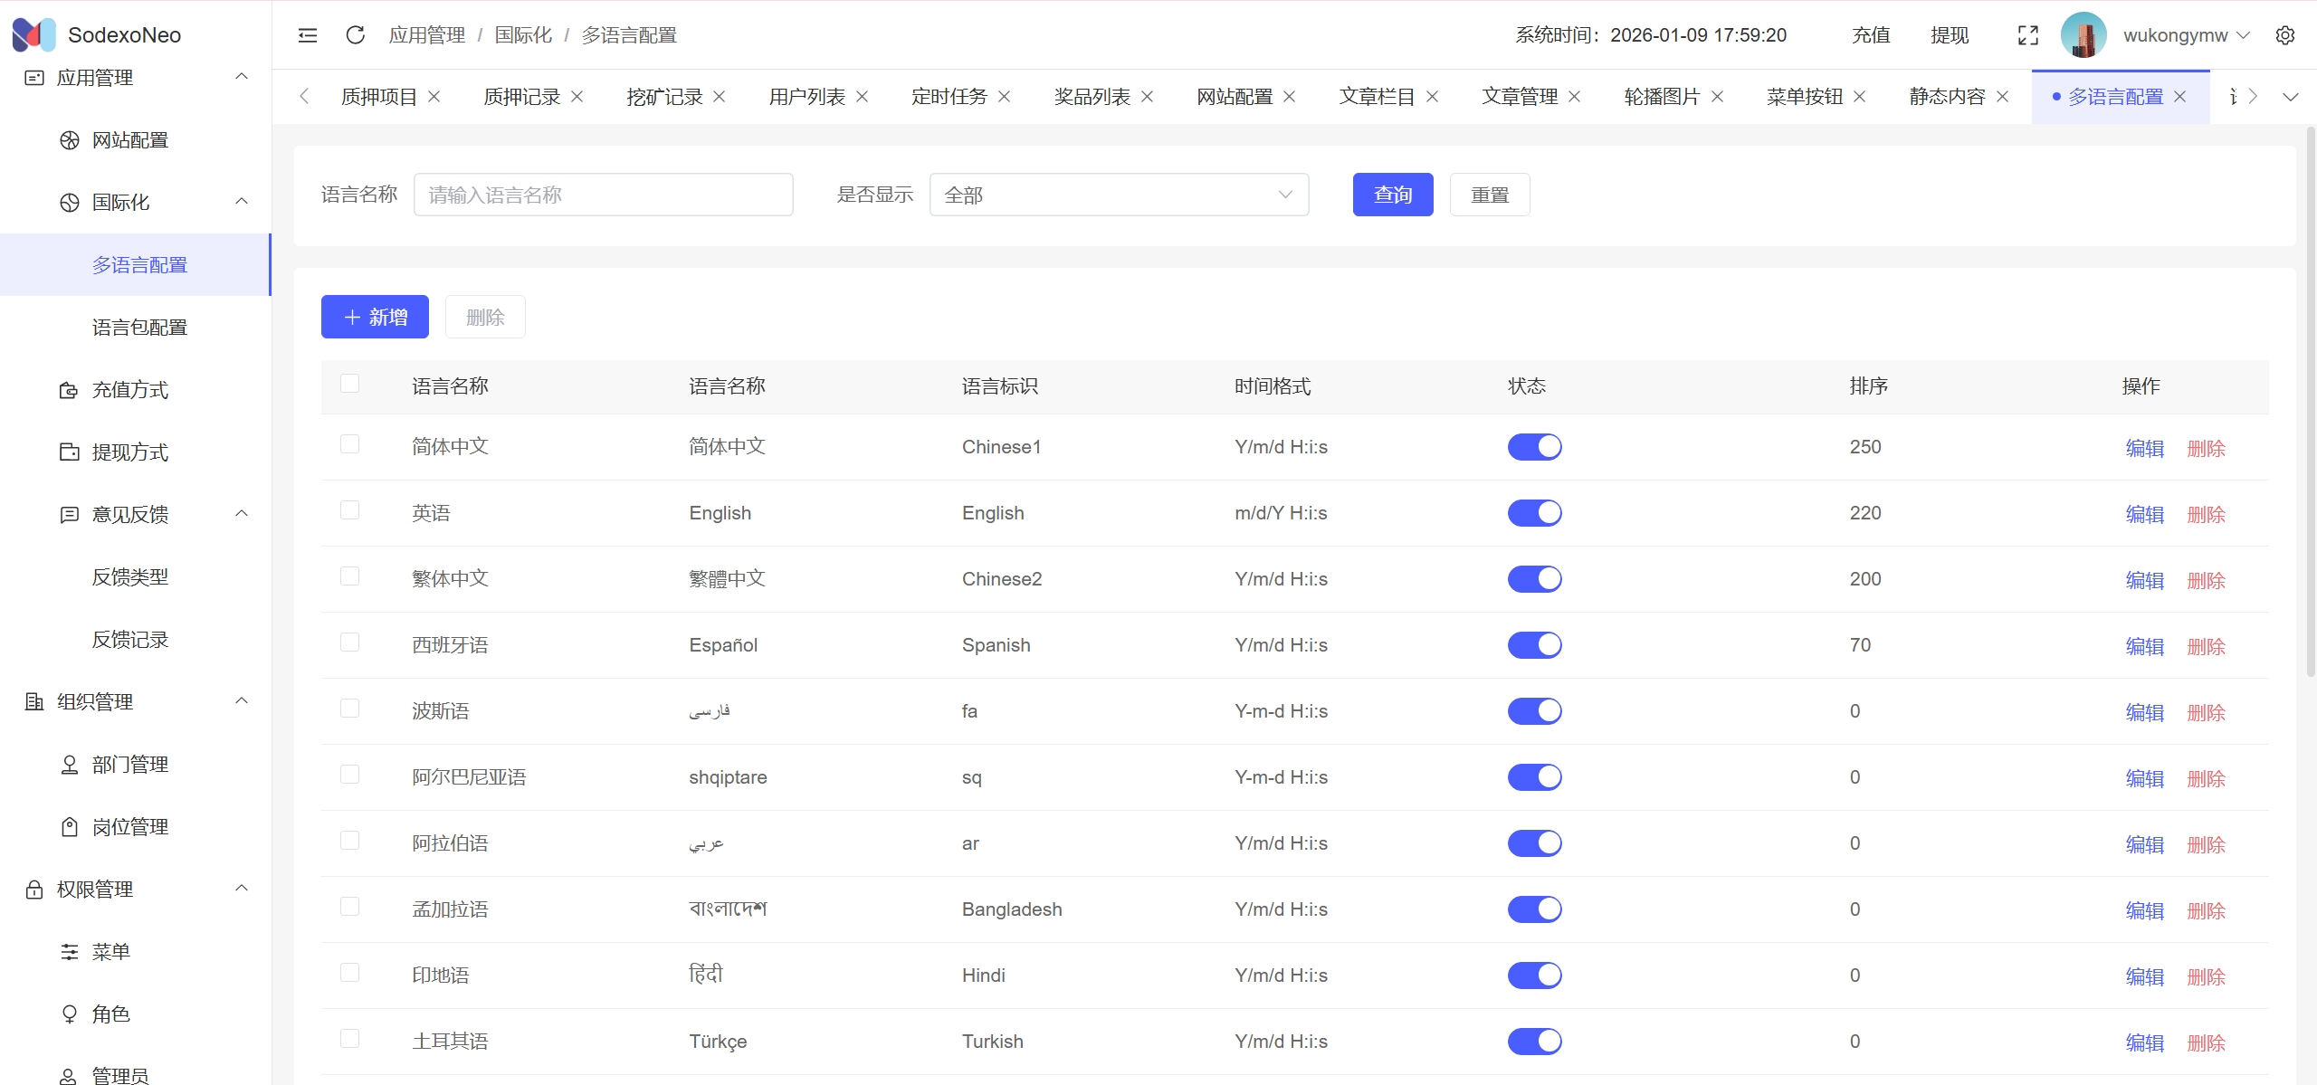This screenshot has width=2317, height=1085.
Task: Tick the select-all header checkbox
Action: 349,384
